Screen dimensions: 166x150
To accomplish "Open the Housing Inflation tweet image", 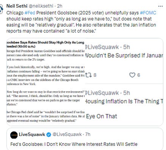I will coord(124,105).
